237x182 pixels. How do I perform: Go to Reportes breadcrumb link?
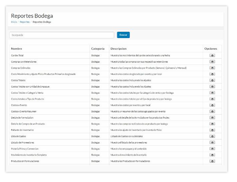point(24,22)
